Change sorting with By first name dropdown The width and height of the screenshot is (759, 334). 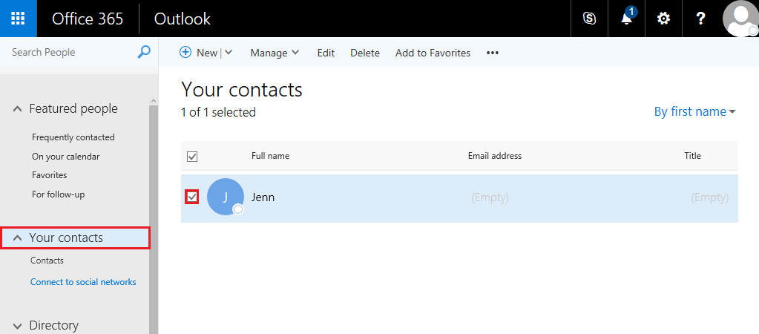[x=694, y=111]
